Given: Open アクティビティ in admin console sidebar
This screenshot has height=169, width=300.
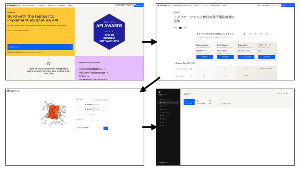Looking at the screenshot, I should 165,112.
